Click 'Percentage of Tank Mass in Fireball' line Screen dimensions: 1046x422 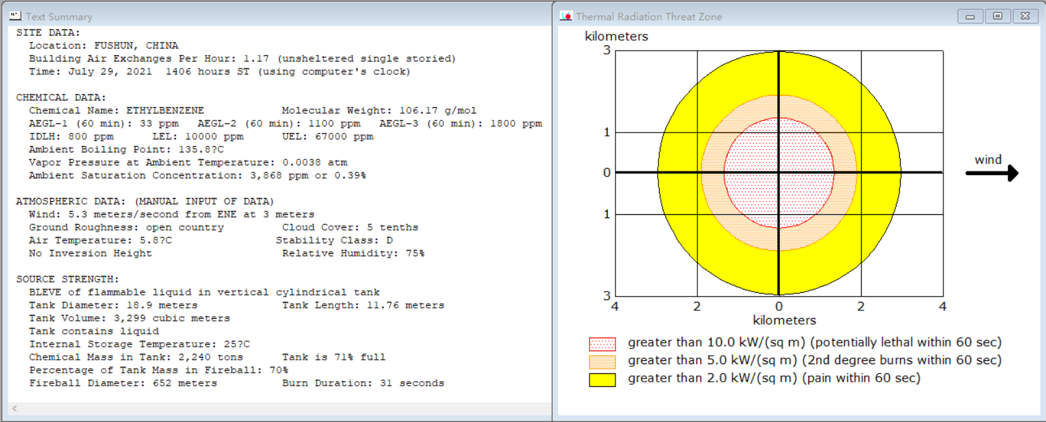click(158, 370)
